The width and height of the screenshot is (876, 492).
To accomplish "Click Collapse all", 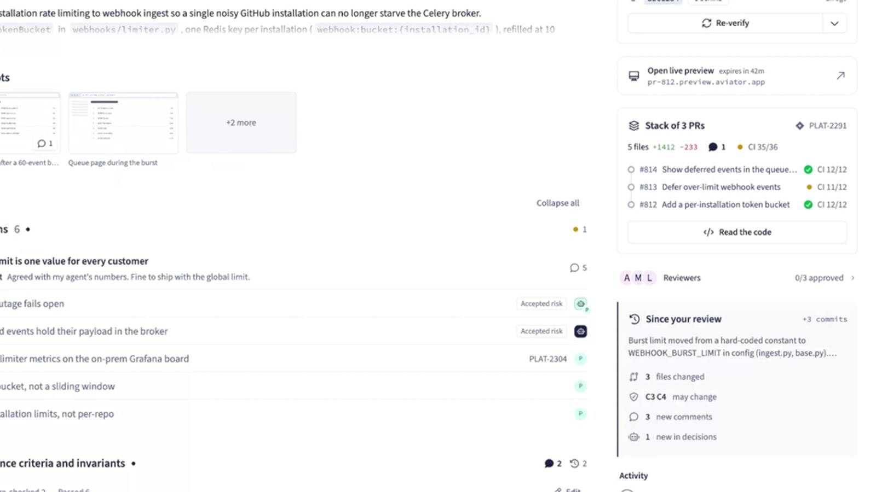I will coord(557,203).
